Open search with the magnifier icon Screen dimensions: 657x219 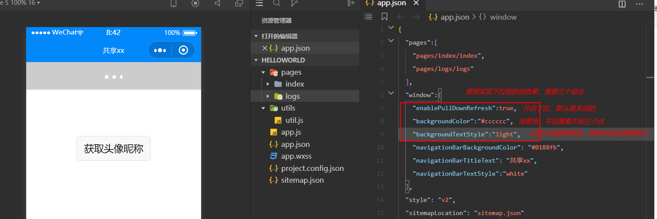[277, 3]
